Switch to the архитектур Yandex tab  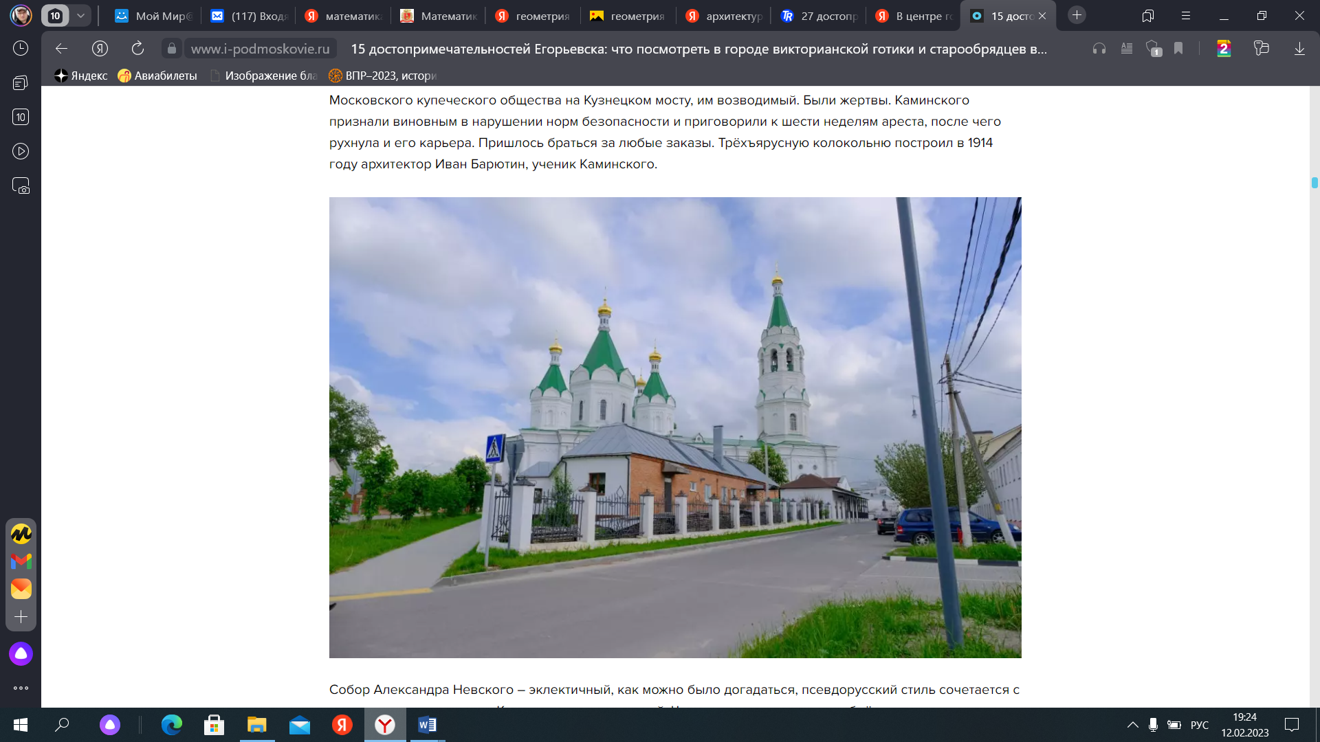click(724, 16)
